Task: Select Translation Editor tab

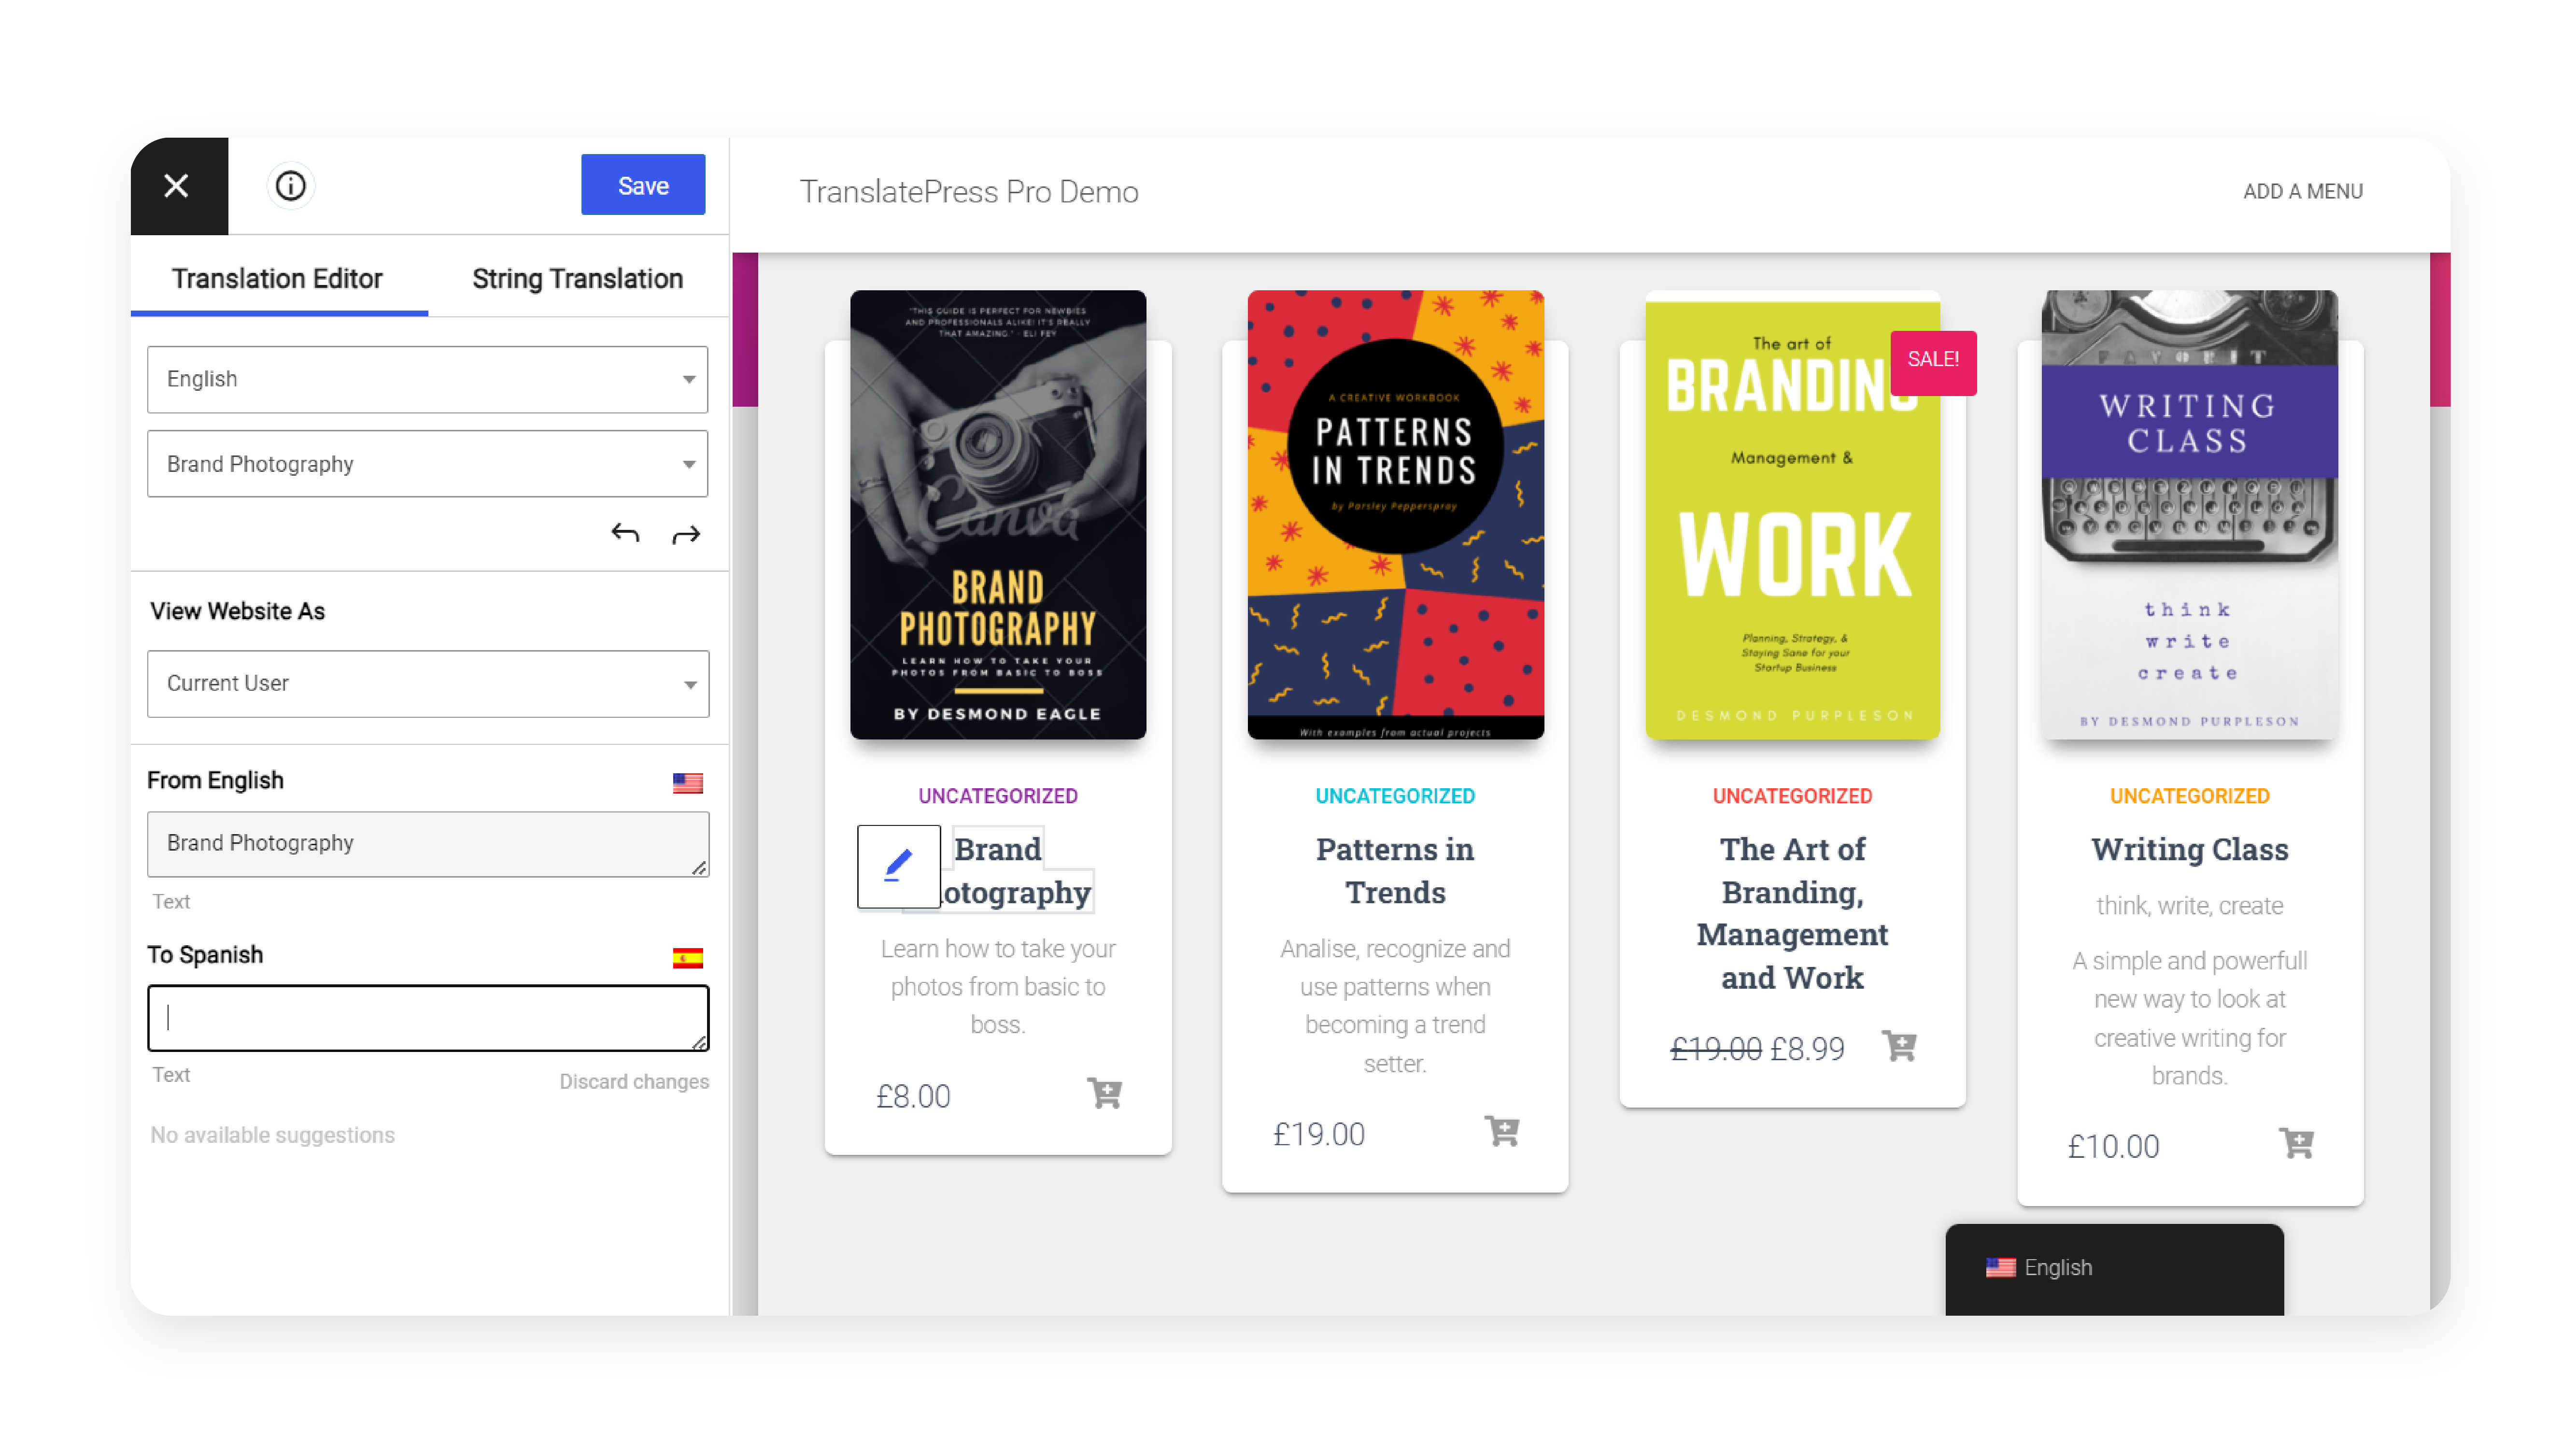Action: pyautogui.click(x=278, y=278)
